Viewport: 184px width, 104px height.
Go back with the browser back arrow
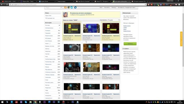click(2, 5)
